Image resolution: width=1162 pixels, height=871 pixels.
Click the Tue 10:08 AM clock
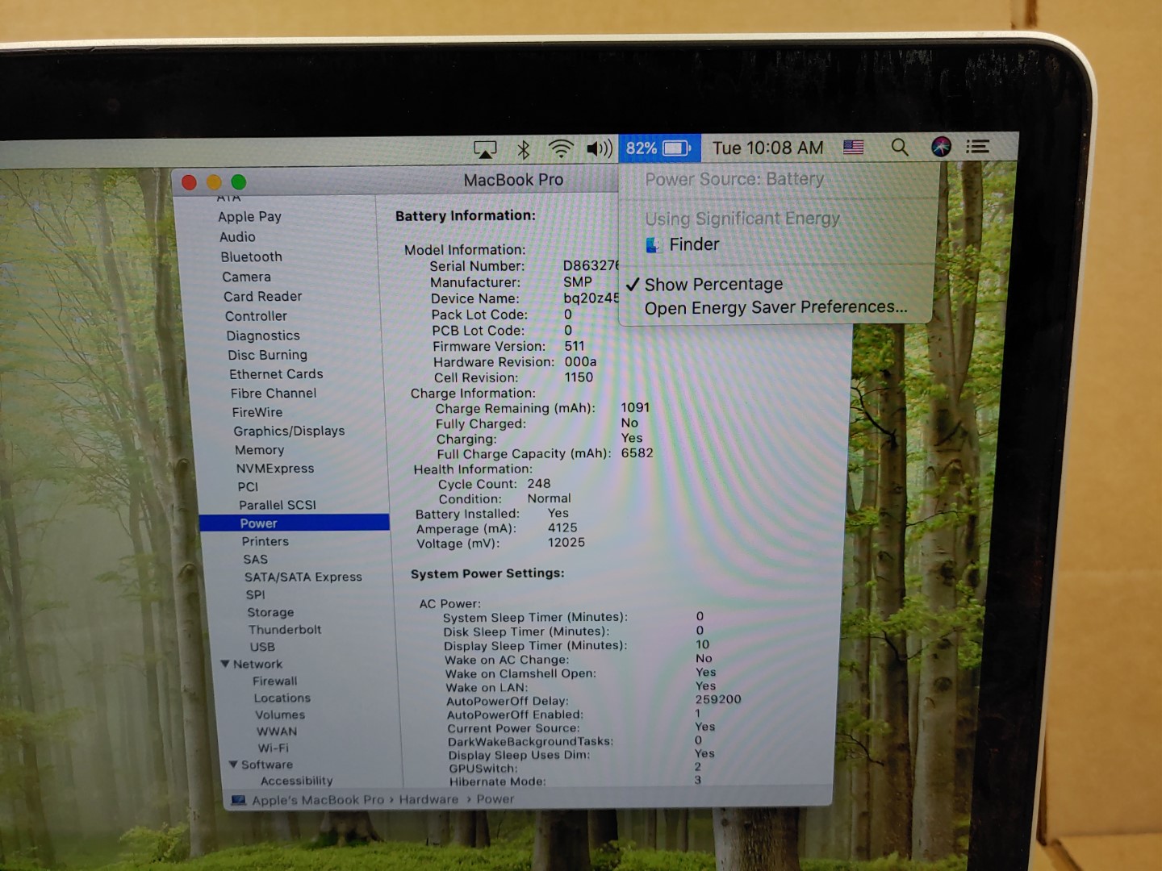pos(767,148)
